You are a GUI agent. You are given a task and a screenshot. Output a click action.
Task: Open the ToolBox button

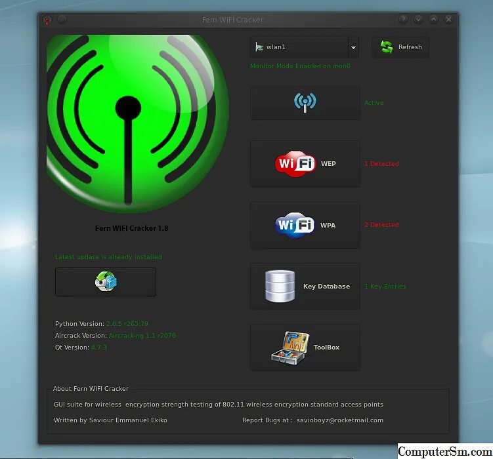click(x=305, y=348)
